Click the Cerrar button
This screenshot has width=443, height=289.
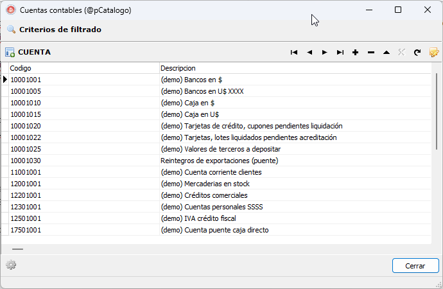pos(415,265)
